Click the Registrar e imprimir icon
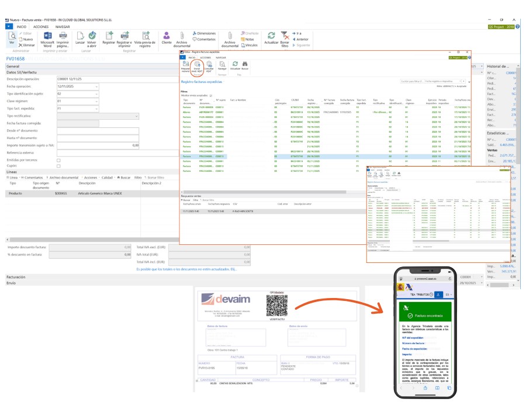This screenshot has width=526, height=409. tap(124, 38)
